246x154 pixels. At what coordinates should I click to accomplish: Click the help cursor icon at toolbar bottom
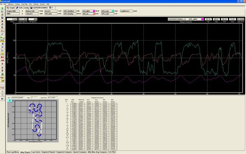coord(3,99)
